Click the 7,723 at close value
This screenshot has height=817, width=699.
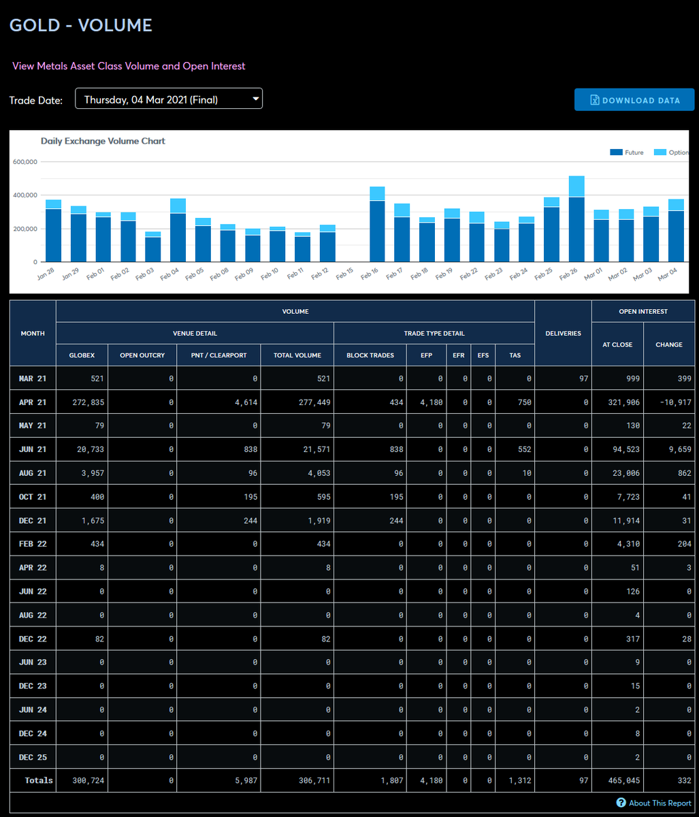coord(628,497)
